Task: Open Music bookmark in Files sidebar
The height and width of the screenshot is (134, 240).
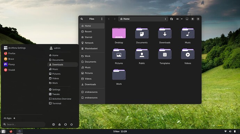Action: [92, 67]
